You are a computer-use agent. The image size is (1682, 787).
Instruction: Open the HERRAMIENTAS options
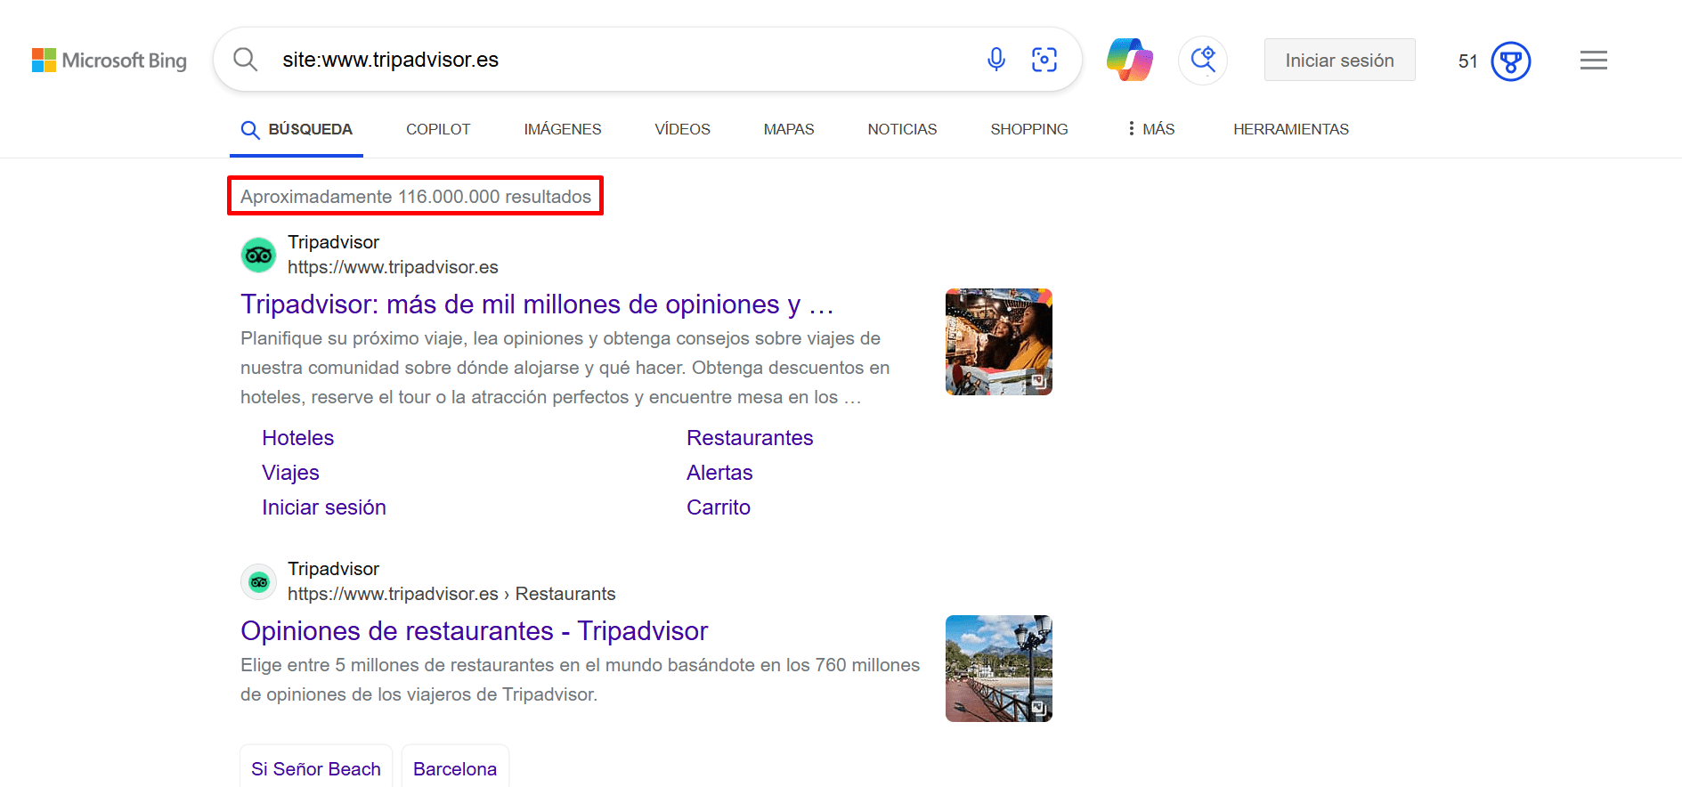[x=1291, y=130]
